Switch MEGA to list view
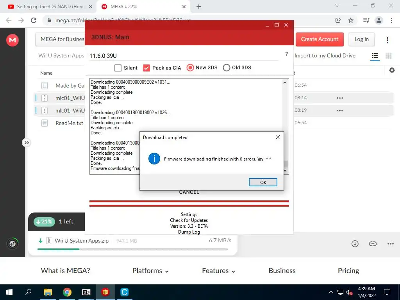Screen dimensions: 400x300 pos(375,55)
